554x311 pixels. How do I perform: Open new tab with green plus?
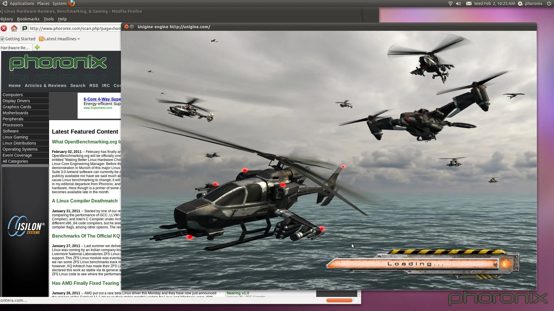pyautogui.click(x=37, y=47)
